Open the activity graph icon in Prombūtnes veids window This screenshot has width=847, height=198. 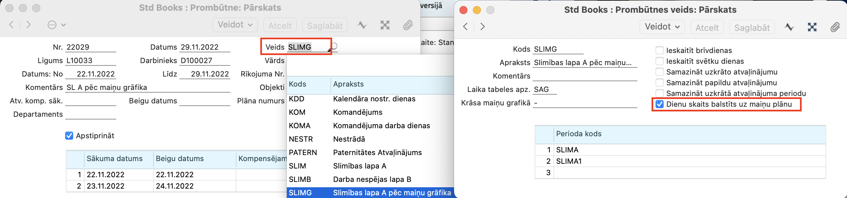point(789,27)
